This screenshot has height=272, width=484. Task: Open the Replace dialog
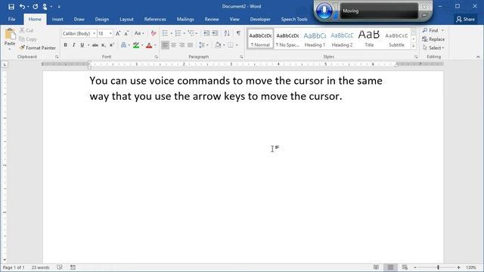coord(433,39)
